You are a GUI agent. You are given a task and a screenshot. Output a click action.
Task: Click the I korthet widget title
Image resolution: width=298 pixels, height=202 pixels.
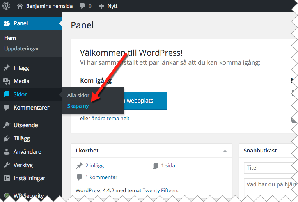click(87, 151)
